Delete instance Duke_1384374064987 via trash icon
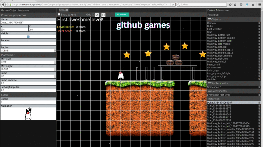Viewport: 263px width, 147px height. tap(259, 103)
